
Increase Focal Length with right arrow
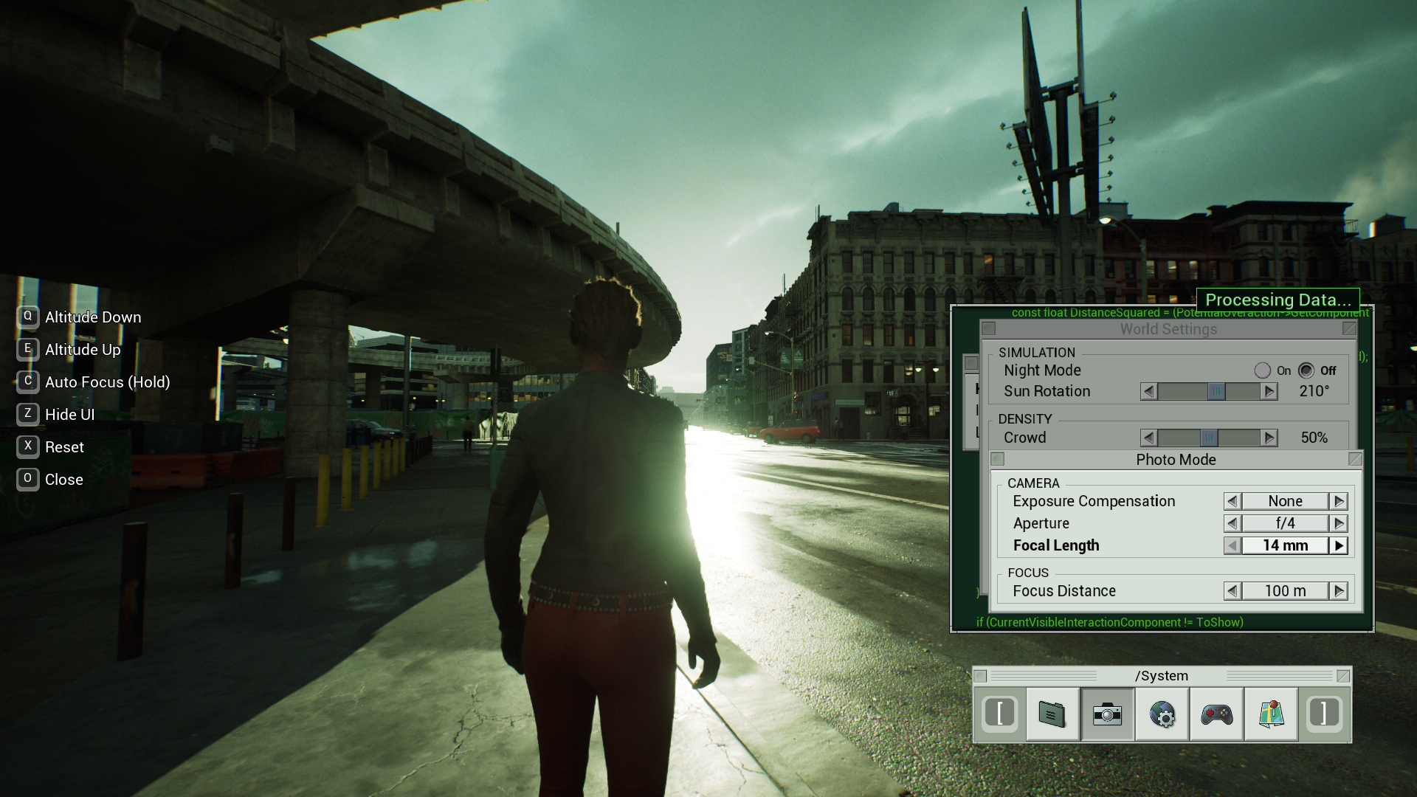[x=1339, y=545]
